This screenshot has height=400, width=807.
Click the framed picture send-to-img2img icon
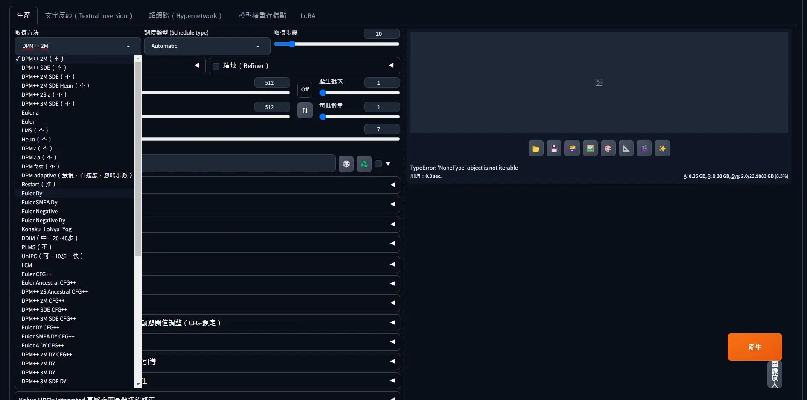(590, 149)
